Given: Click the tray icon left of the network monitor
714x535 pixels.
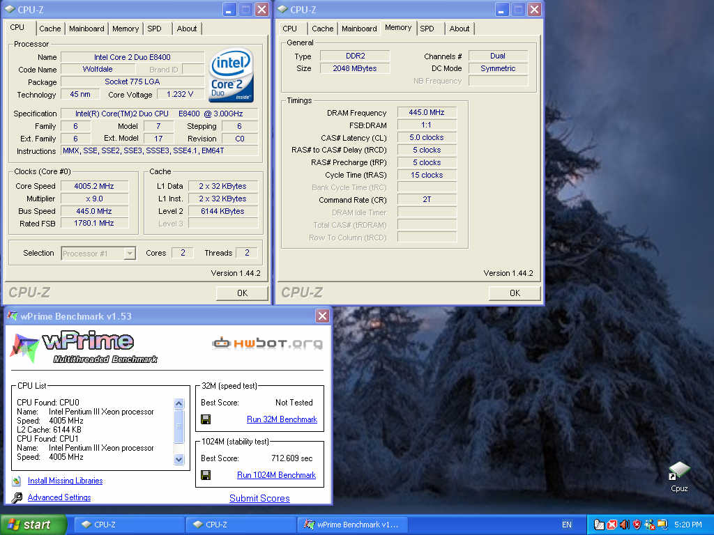Looking at the screenshot, I should click(649, 525).
